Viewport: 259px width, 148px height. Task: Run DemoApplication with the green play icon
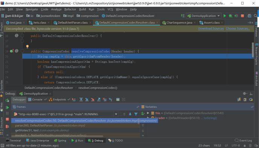tap(225, 16)
